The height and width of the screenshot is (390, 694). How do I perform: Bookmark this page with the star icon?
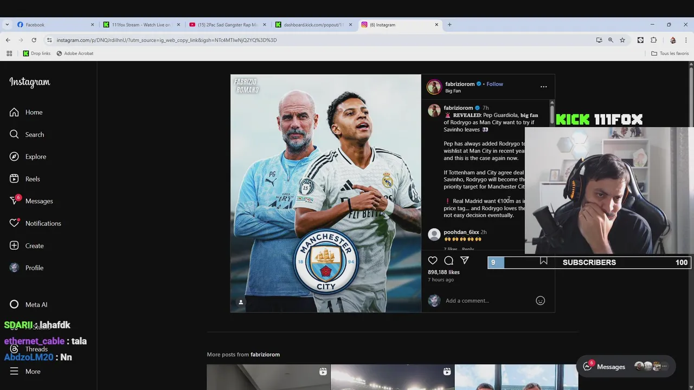pyautogui.click(x=622, y=40)
